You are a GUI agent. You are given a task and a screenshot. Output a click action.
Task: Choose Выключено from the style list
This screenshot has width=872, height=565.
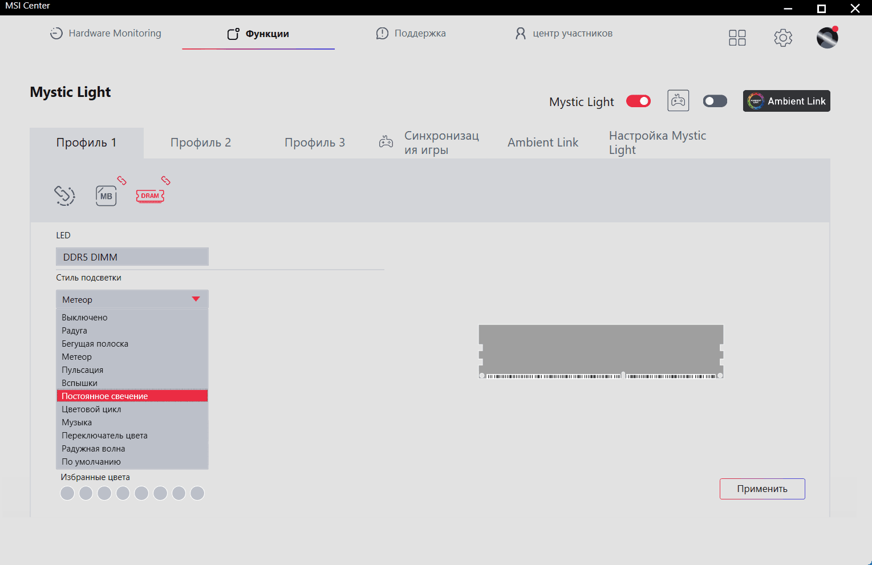132,318
